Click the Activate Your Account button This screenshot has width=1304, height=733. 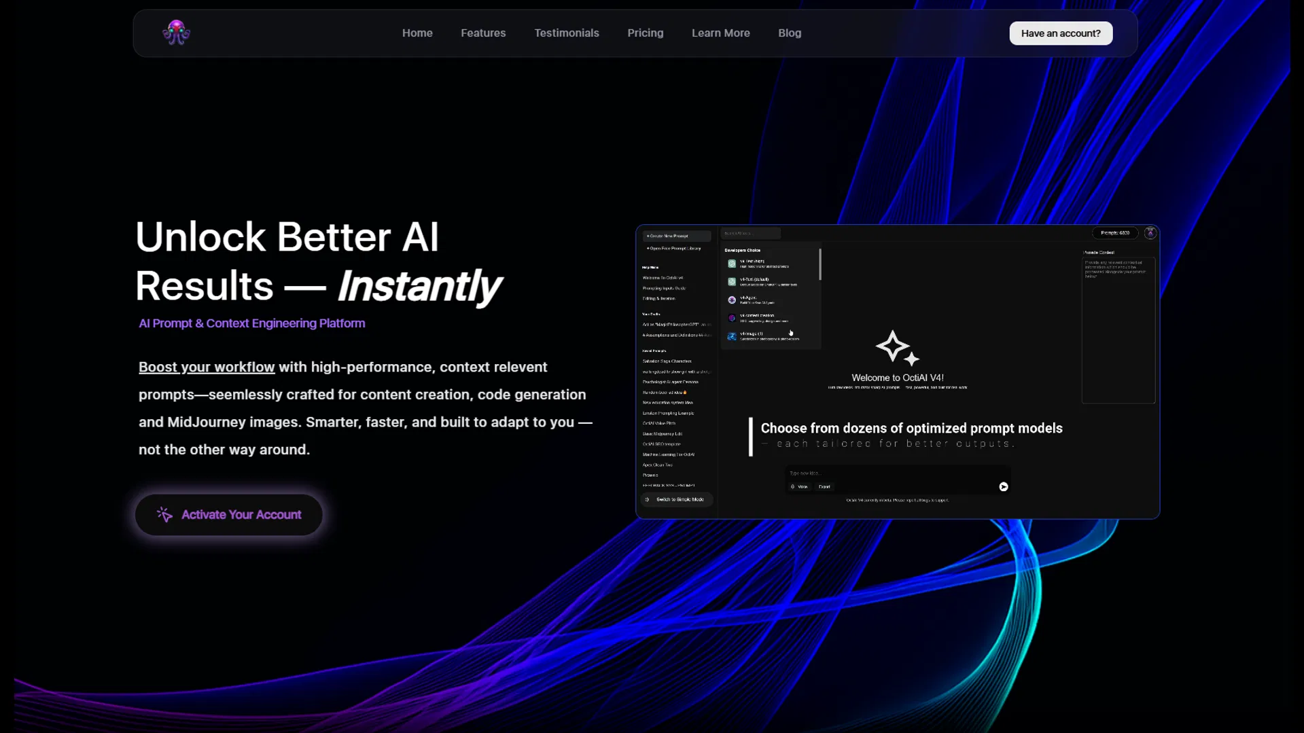tap(228, 514)
